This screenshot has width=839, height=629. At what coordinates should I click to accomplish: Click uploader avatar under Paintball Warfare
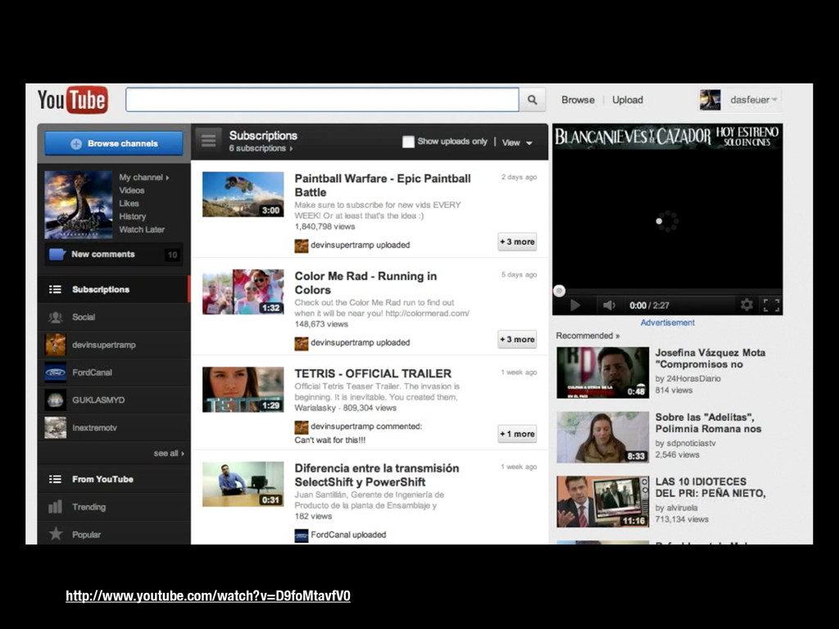pos(302,246)
